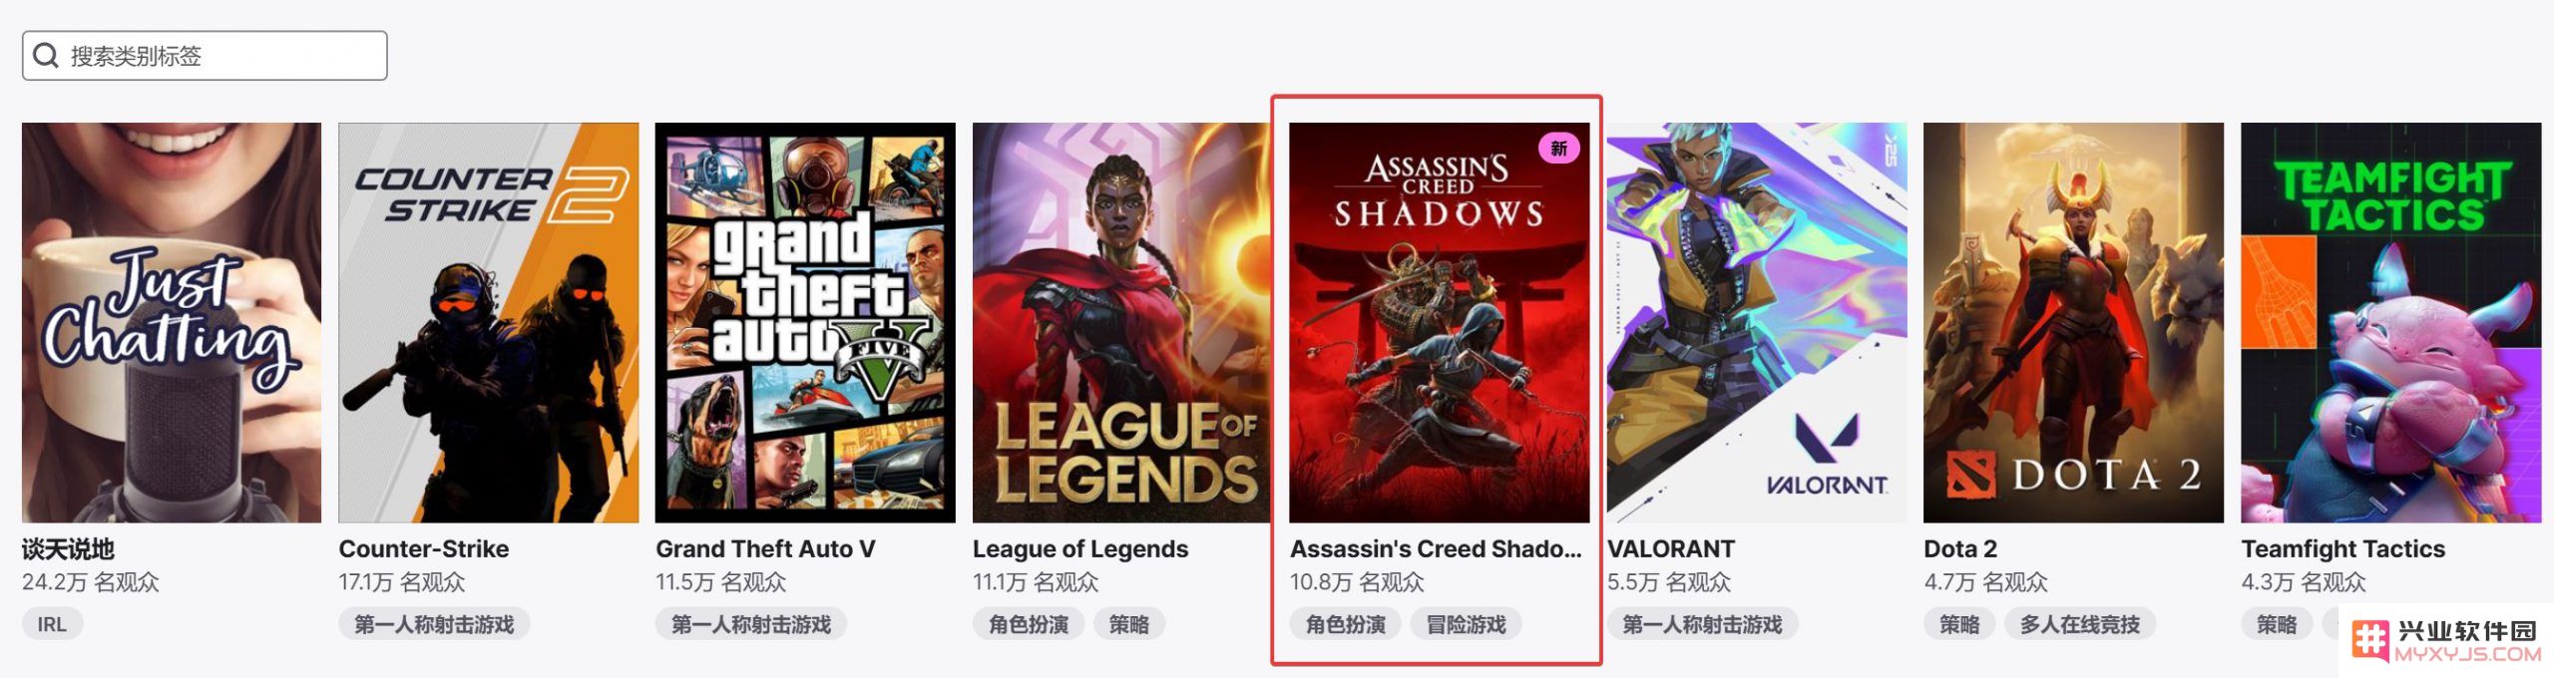This screenshot has height=678, width=2554.
Task: Click the 策略 tag under League of Legends
Action: pyautogui.click(x=1129, y=624)
